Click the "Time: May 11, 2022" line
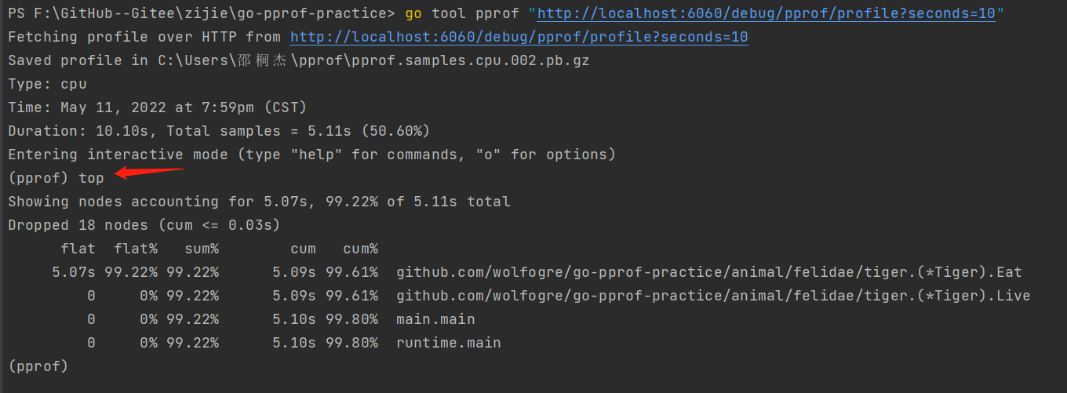This screenshot has width=1067, height=393. click(157, 107)
